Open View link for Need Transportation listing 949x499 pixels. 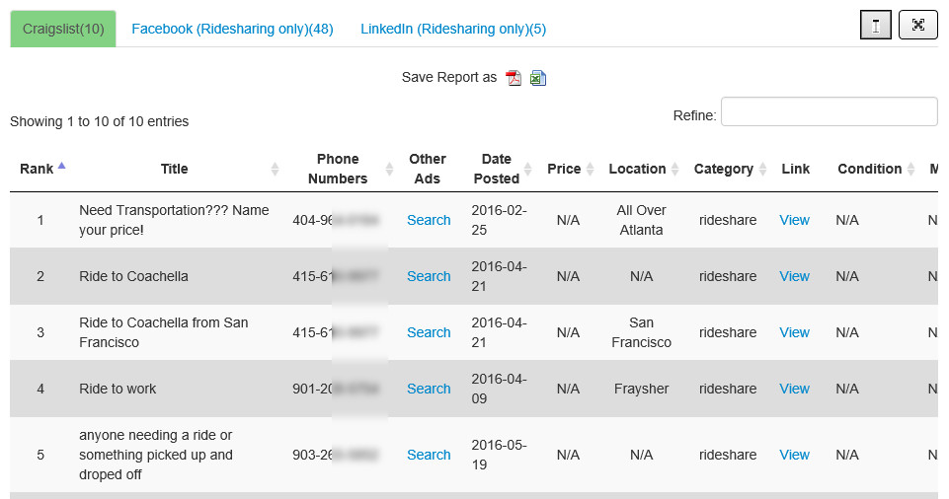coord(794,220)
